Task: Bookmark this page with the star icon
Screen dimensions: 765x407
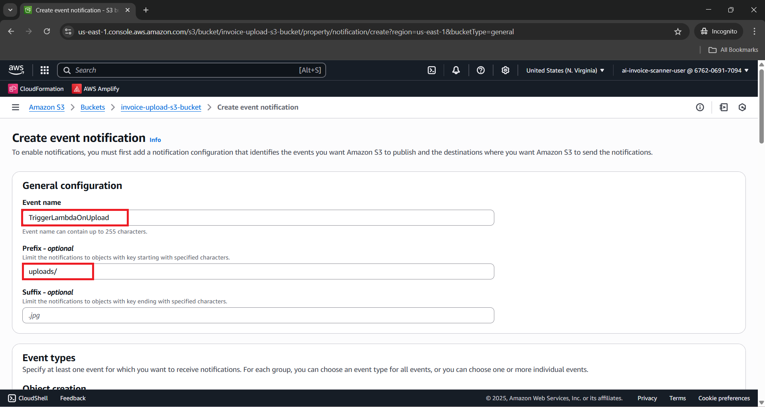Action: [678, 31]
